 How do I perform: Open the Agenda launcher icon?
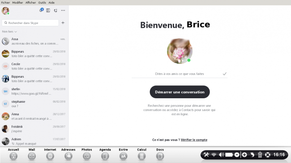(105, 156)
